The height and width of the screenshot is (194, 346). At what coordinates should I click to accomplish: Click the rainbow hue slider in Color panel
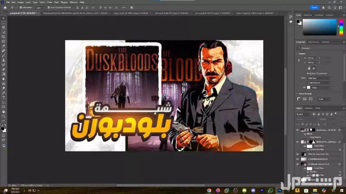(341, 27)
